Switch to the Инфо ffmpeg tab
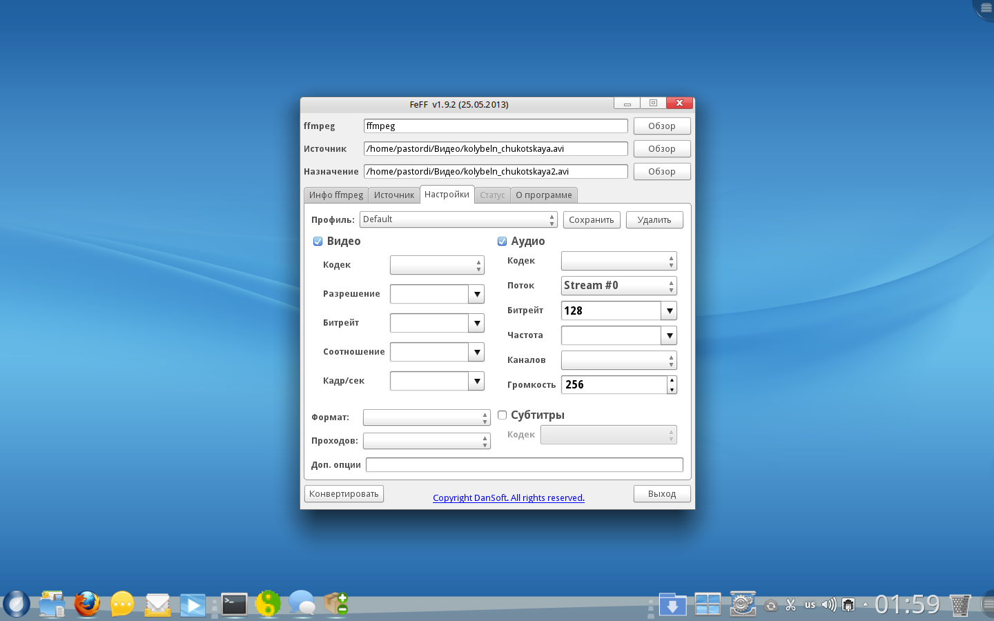This screenshot has width=994, height=621. 336,195
